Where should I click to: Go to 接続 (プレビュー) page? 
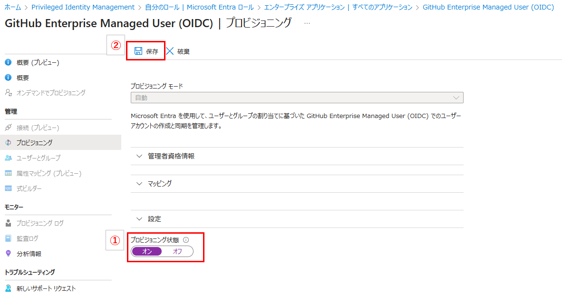[38, 128]
